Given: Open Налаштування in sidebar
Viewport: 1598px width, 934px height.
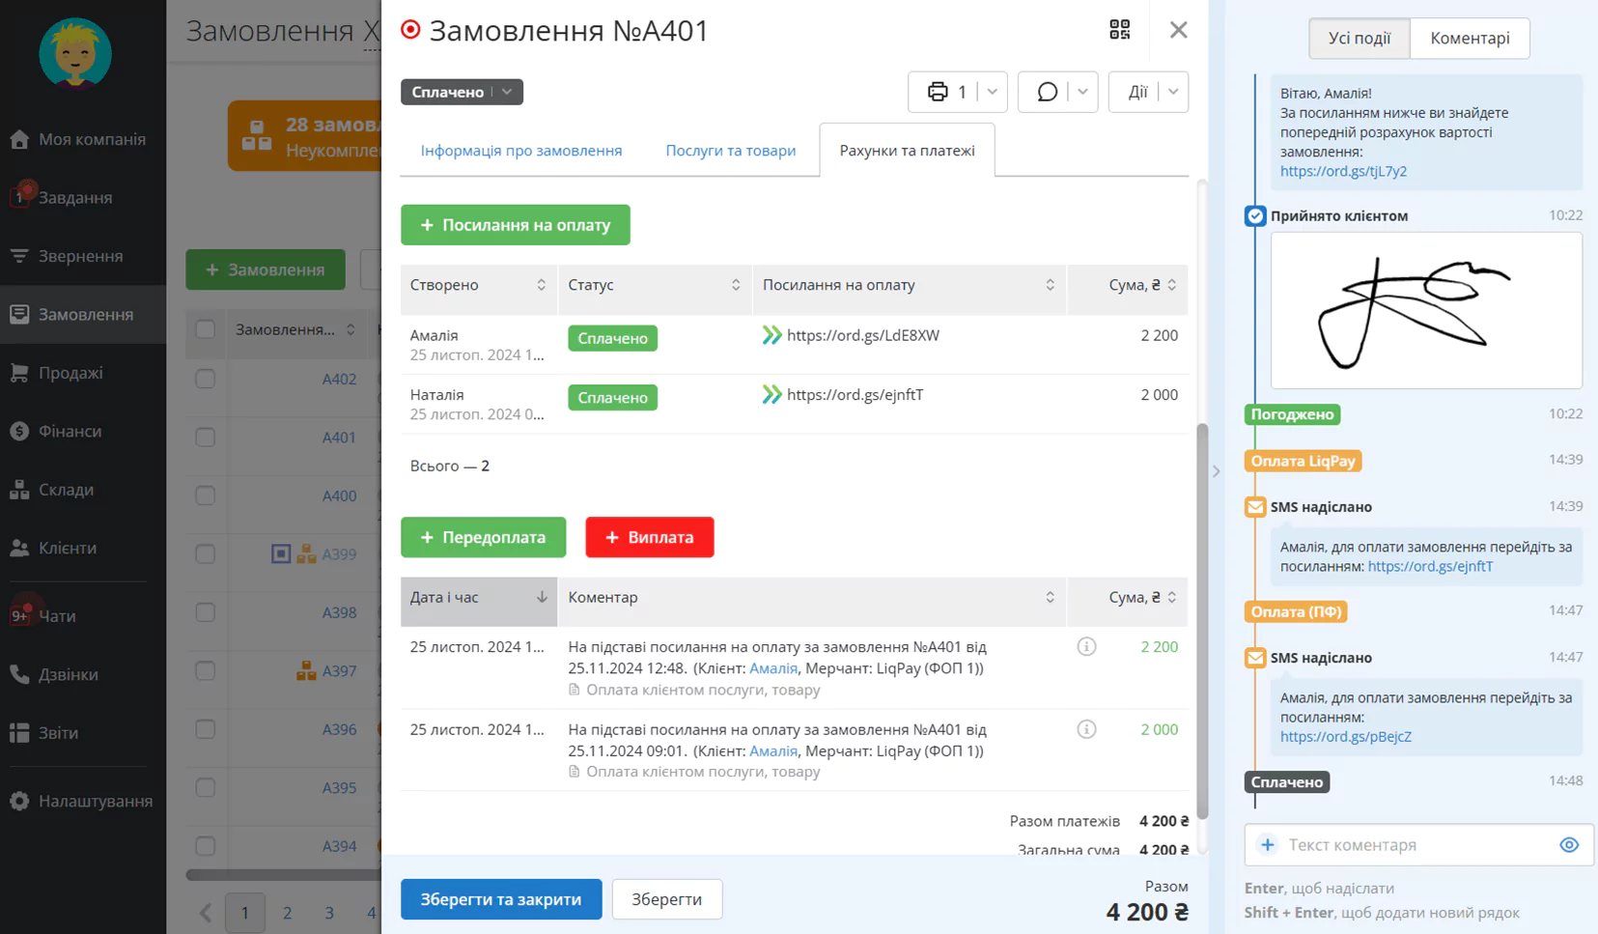Looking at the screenshot, I should 83,801.
